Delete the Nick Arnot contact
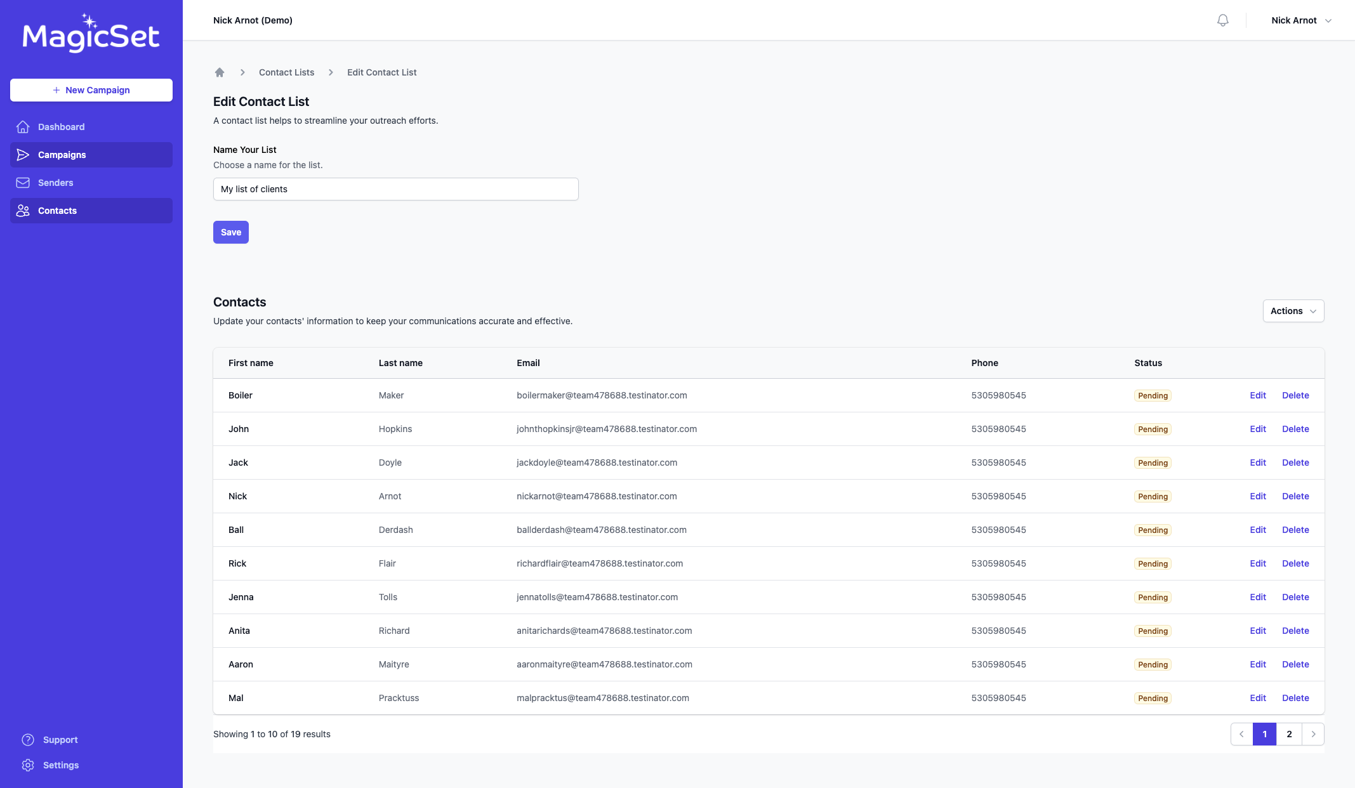This screenshot has height=788, width=1355. coord(1295,496)
